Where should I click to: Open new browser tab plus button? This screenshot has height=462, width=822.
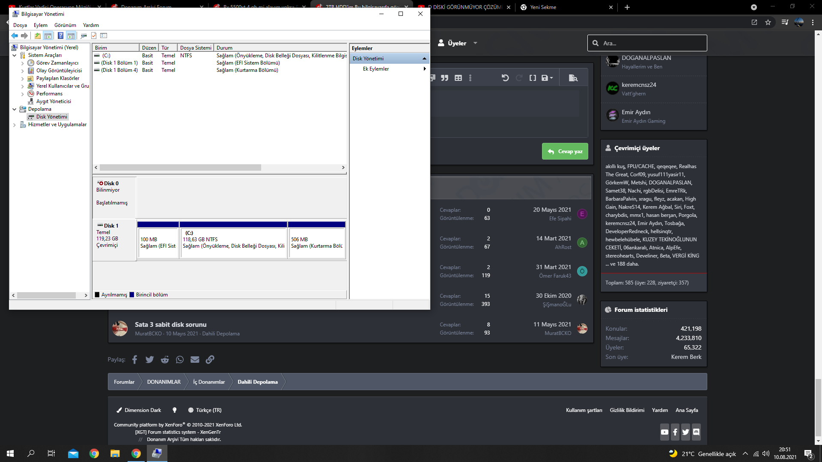click(627, 7)
